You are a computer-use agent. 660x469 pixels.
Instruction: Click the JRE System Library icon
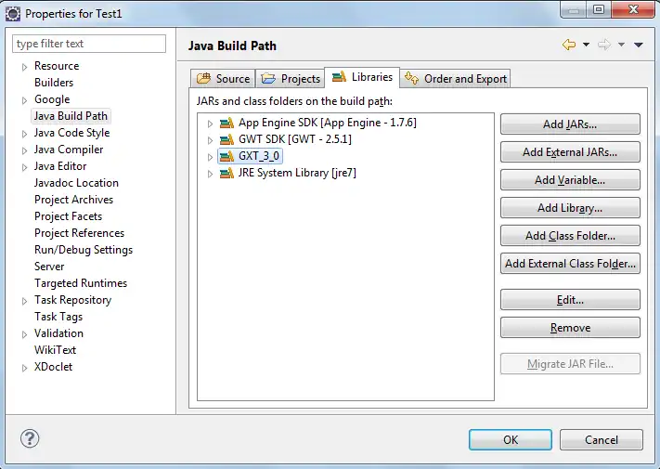click(226, 173)
